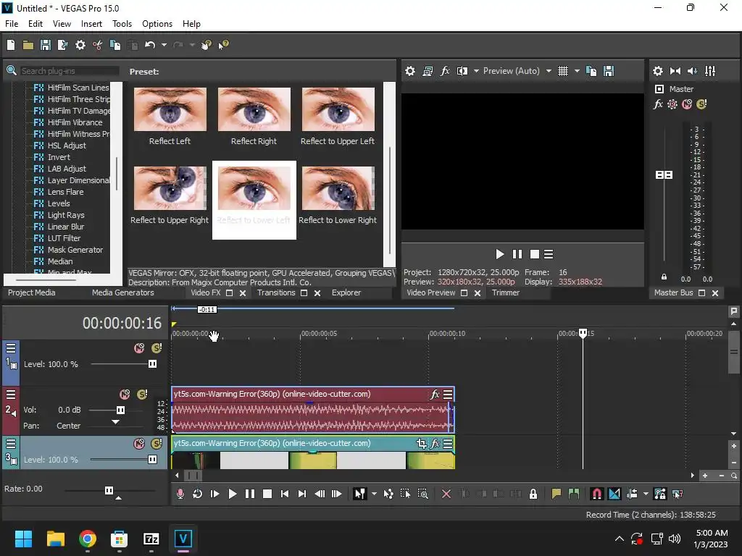Open Master Bus audio properties gear
This screenshot has height=556, width=742.
point(658,71)
